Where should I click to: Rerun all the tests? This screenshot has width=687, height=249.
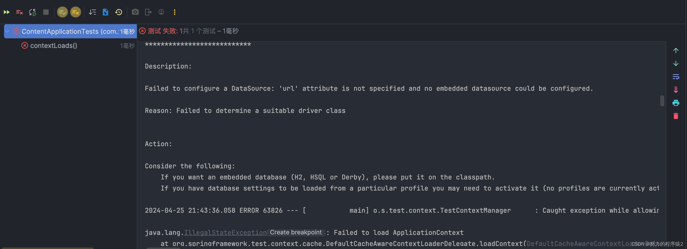[x=6, y=12]
